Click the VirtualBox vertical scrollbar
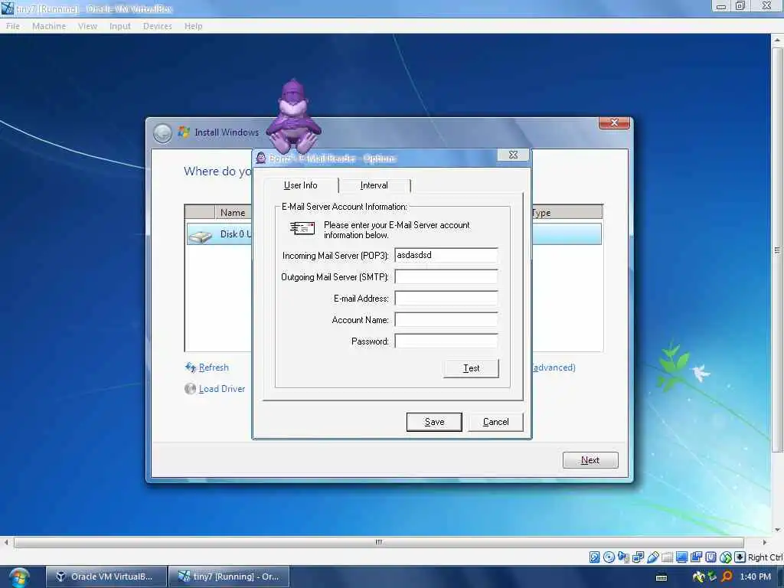 click(777, 250)
